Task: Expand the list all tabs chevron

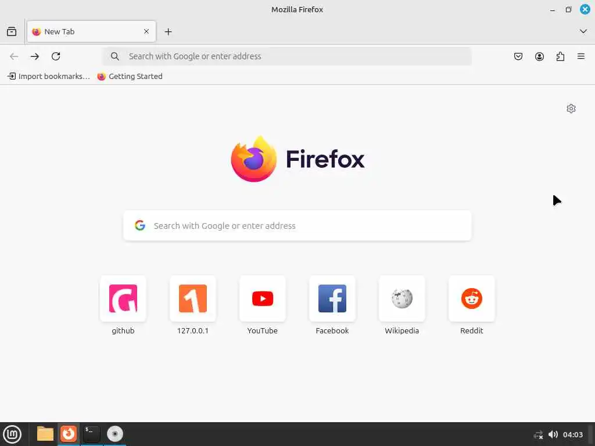Action: (583, 31)
